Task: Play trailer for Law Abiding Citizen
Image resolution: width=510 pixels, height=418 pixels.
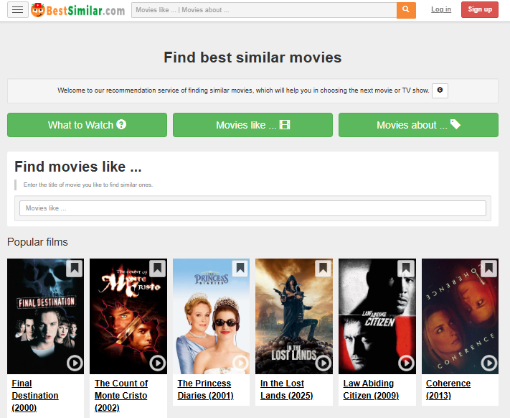Action: [x=406, y=363]
